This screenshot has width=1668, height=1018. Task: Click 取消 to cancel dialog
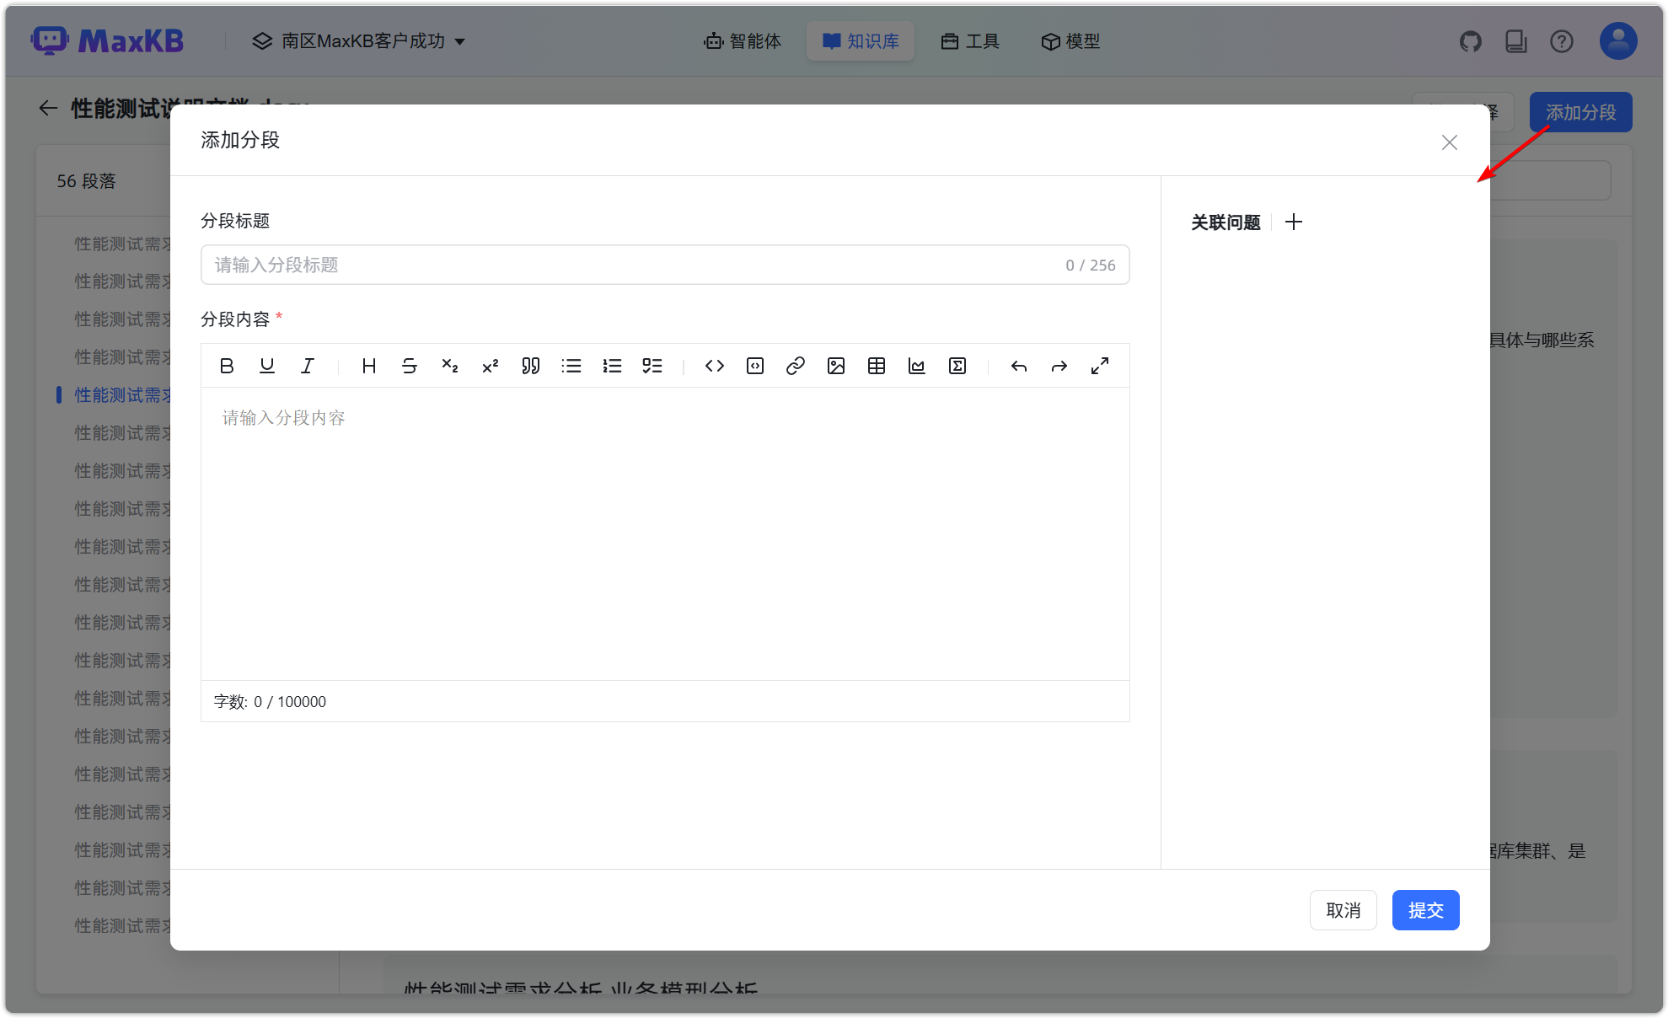1343,910
